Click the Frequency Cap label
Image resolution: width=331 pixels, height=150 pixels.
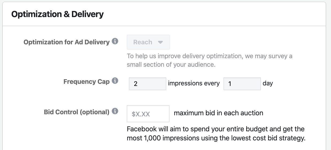coord(87,82)
